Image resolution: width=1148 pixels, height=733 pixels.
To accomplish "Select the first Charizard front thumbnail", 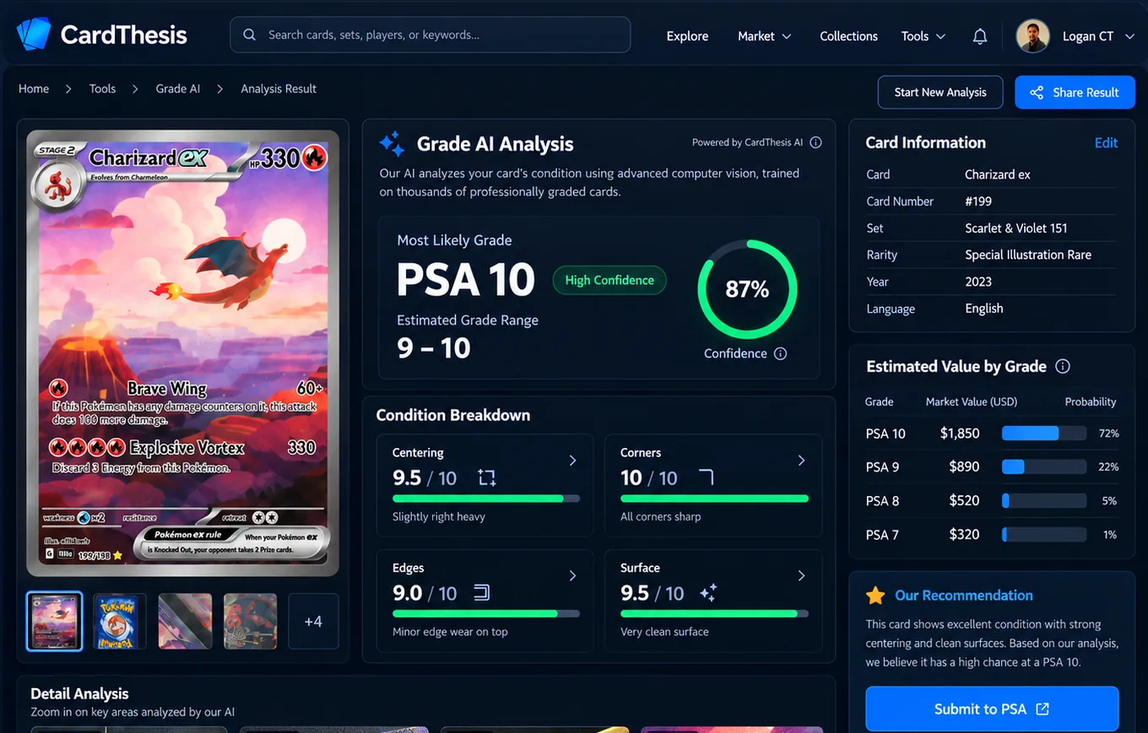I will pos(55,622).
